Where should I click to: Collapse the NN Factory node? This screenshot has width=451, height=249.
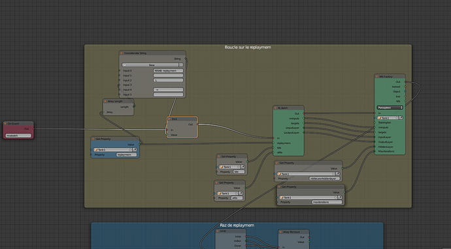click(377, 77)
